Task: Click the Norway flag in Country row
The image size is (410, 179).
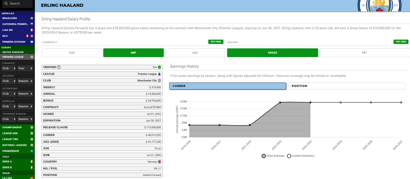Action: [x=160, y=162]
